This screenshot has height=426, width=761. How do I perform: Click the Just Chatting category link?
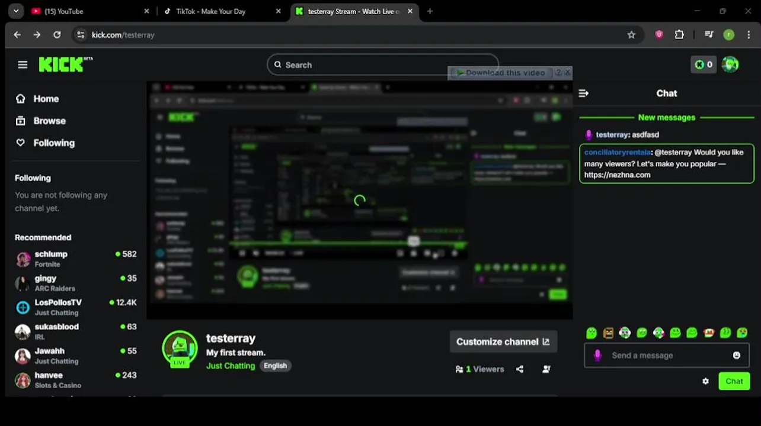point(231,366)
